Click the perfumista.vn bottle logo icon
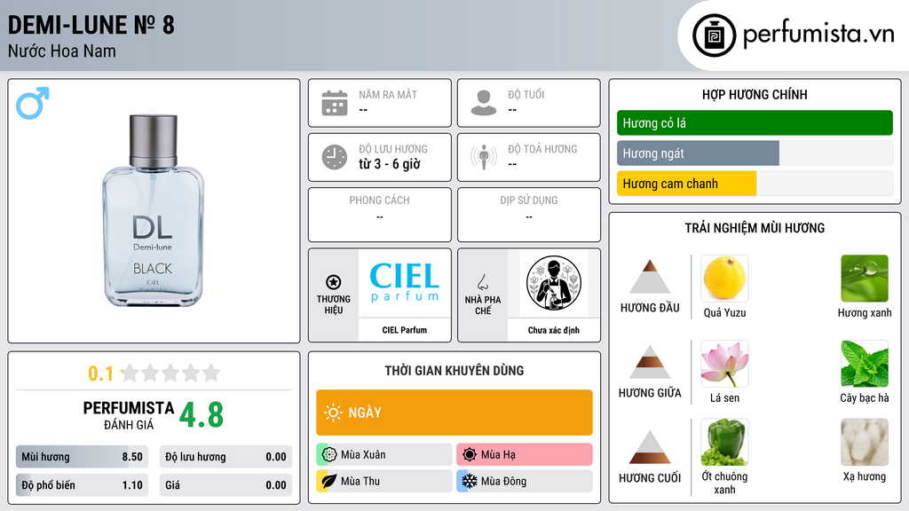The height and width of the screenshot is (511, 909). coord(715,35)
